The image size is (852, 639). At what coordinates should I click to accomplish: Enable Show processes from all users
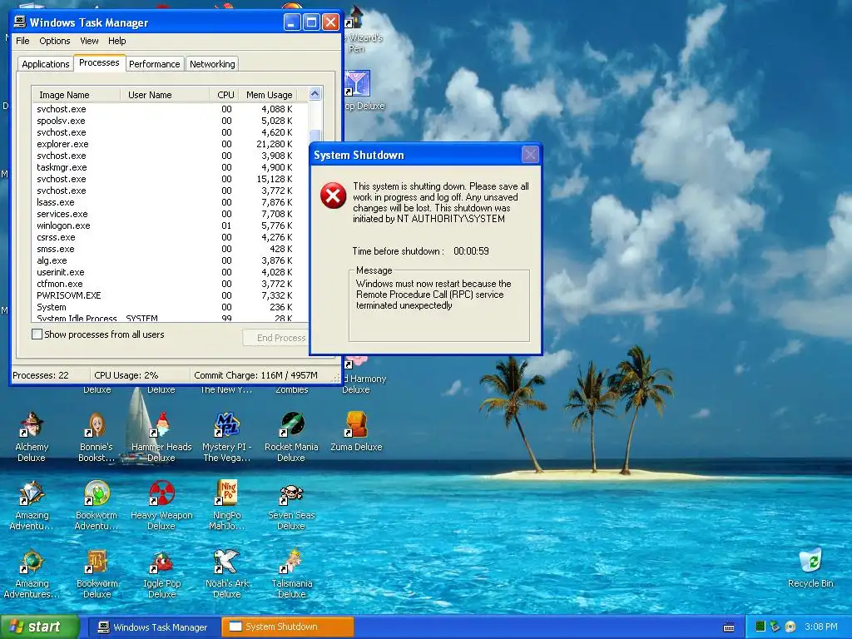coord(37,334)
